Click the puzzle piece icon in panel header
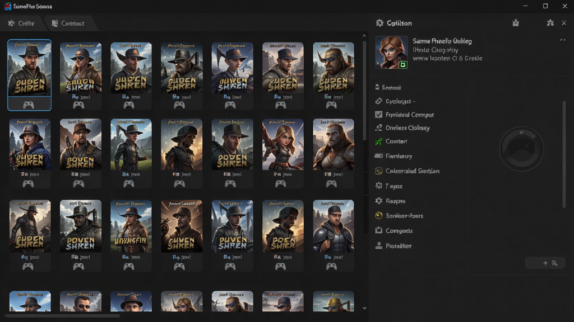574x322 pixels. (x=550, y=23)
